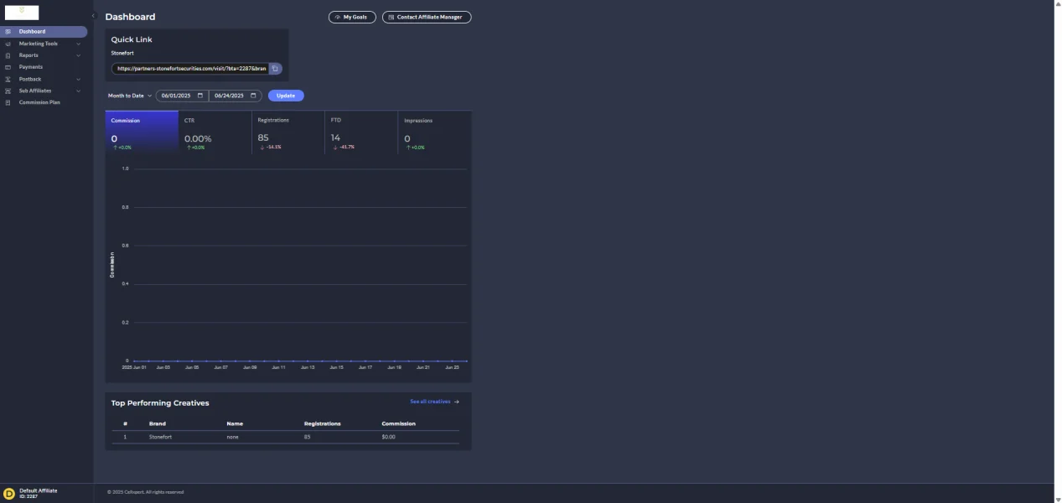
Task: Expand the Postback menu item
Action: click(x=78, y=79)
